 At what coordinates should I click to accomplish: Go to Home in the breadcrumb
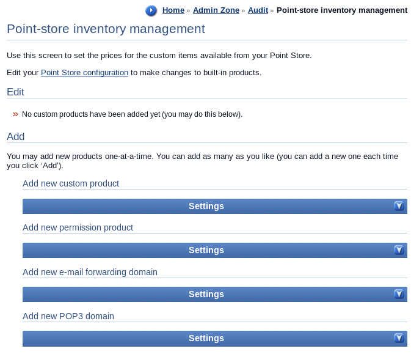pos(173,10)
